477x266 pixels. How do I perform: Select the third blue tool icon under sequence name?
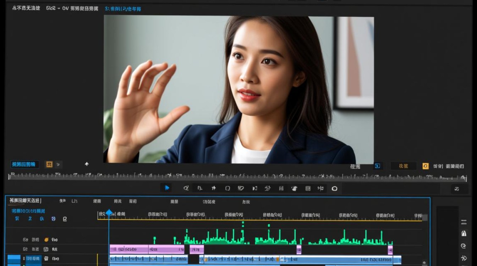tap(42, 218)
